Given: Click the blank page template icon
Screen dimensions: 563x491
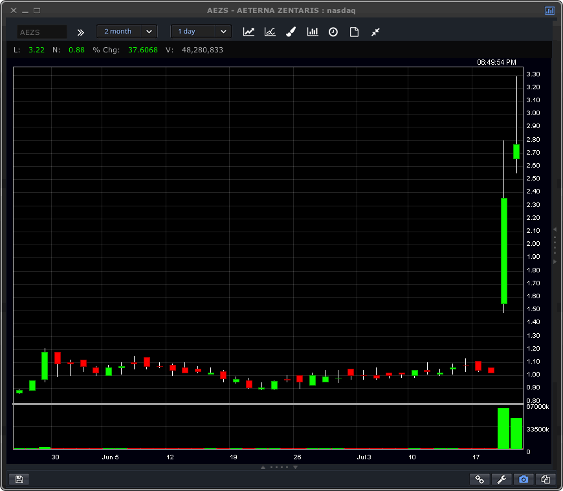Looking at the screenshot, I should coord(354,32).
